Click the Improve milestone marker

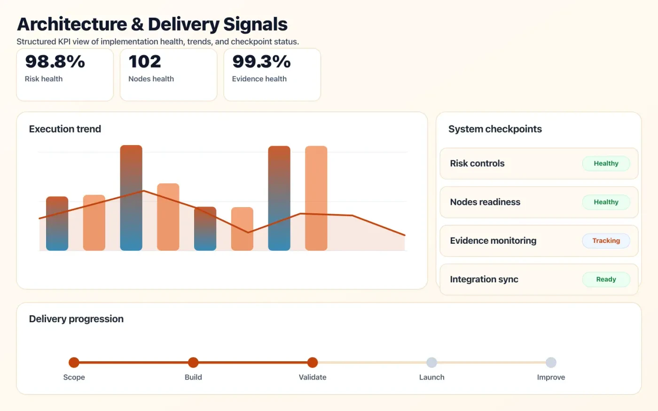[x=551, y=362]
